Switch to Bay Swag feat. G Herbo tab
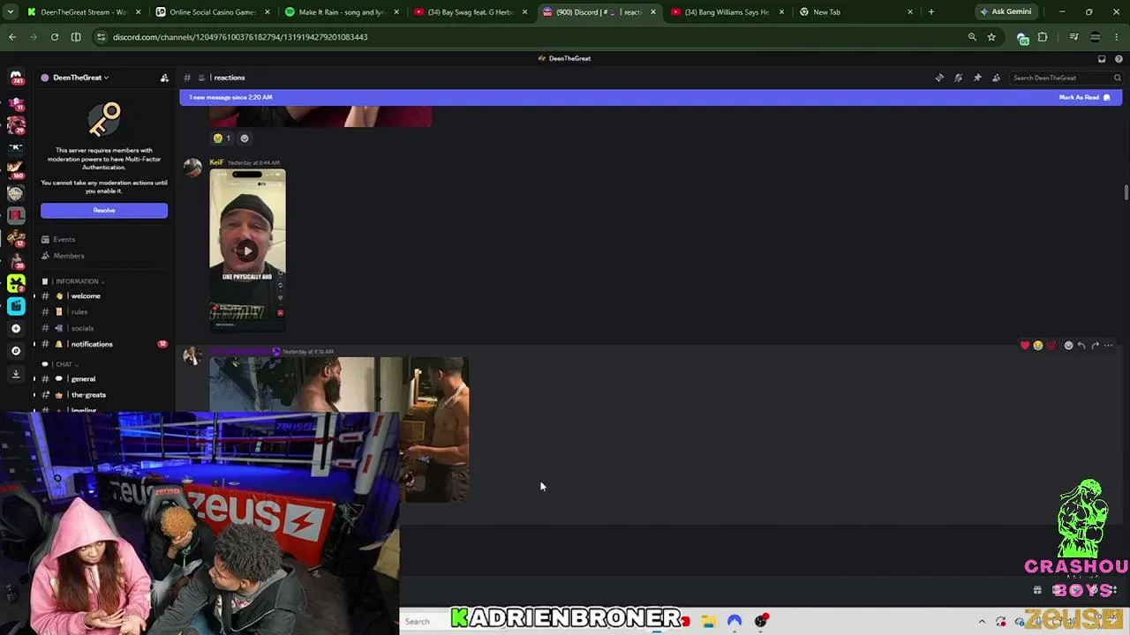Viewport: 1130px width, 635px height. [x=469, y=12]
